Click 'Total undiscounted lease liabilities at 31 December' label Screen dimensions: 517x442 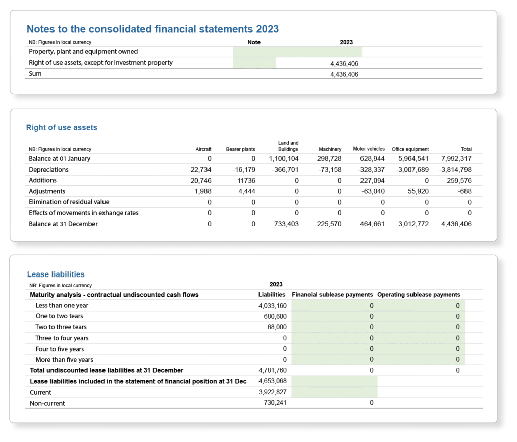pos(107,370)
